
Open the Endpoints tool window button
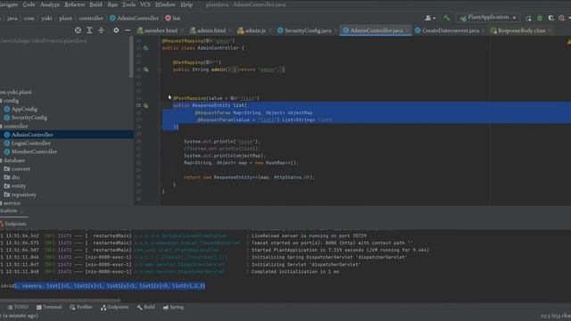115,307
